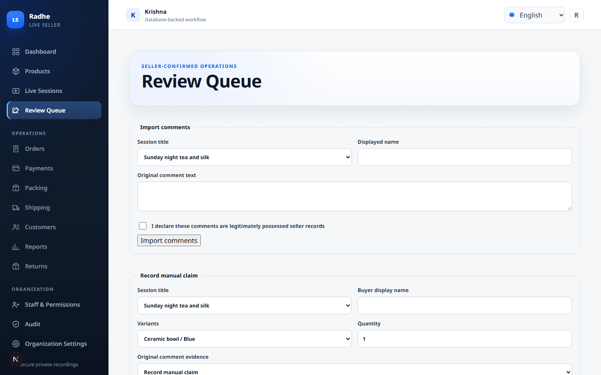Screen dimensions: 601x375
Task: Click the Live Sessions play icon
Action: point(16,91)
